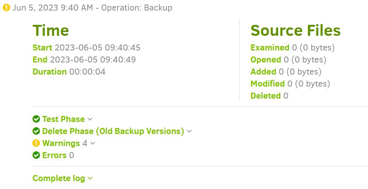
Task: Expand Delete Phase (Old Backup Versions) chevron
Action: tap(189, 131)
